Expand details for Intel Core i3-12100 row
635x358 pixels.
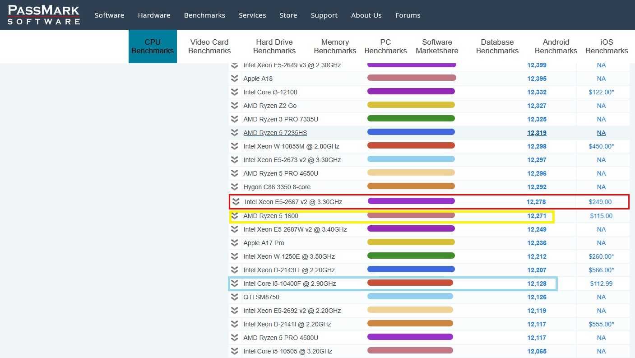click(x=234, y=92)
